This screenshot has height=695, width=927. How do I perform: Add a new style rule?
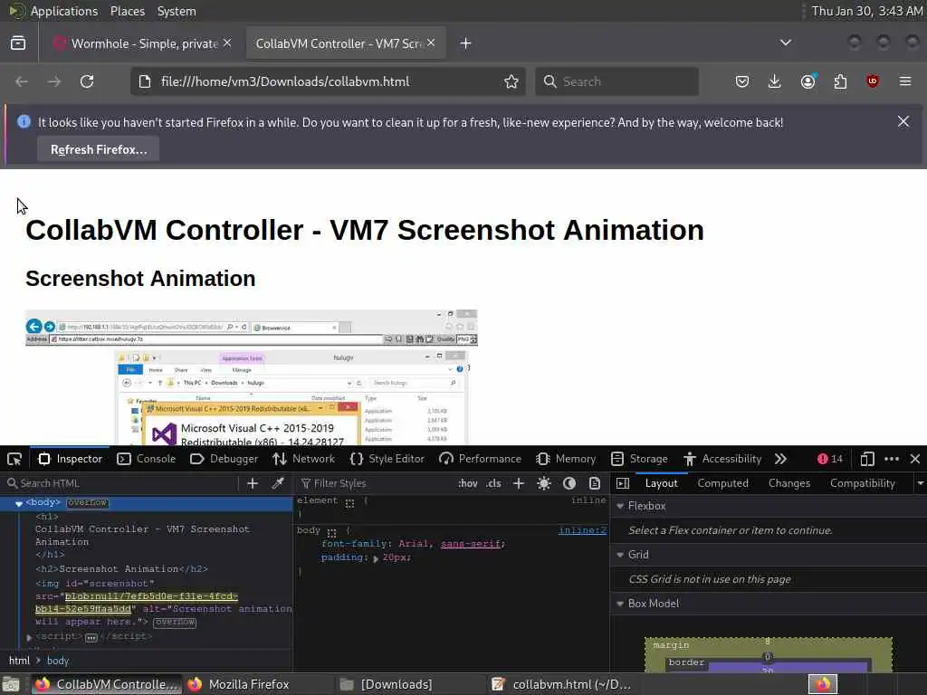click(x=519, y=483)
